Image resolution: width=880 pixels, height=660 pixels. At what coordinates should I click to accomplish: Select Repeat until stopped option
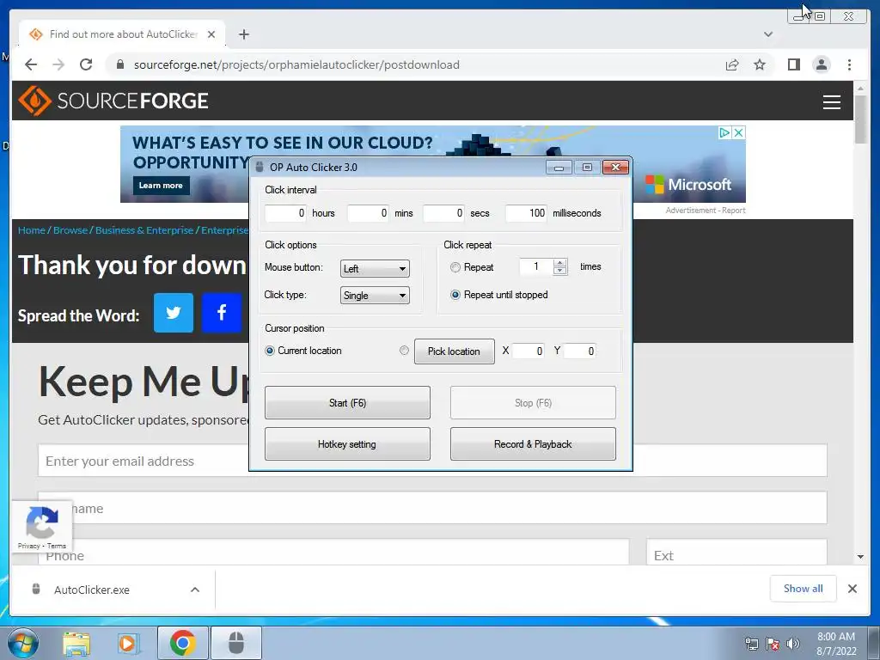pos(455,295)
